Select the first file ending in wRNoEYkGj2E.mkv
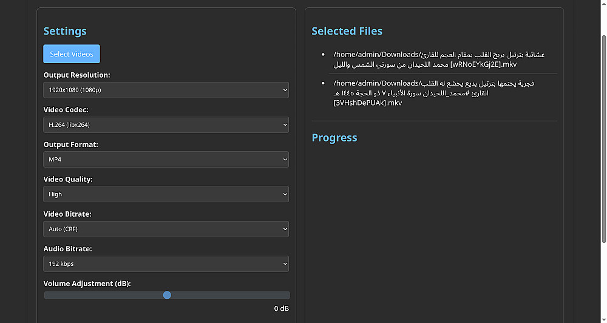The width and height of the screenshot is (607, 323). click(x=439, y=59)
